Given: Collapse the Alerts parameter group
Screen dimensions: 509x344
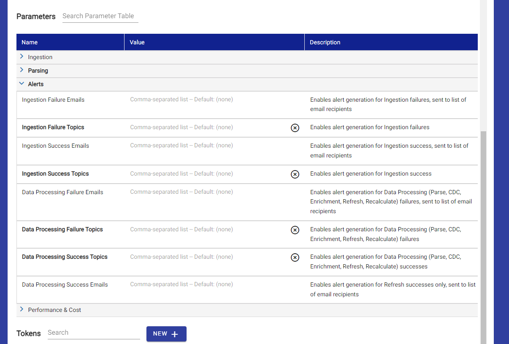Looking at the screenshot, I should 22,84.
